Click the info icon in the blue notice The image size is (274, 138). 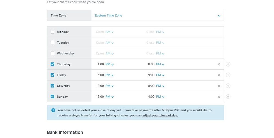53,110
